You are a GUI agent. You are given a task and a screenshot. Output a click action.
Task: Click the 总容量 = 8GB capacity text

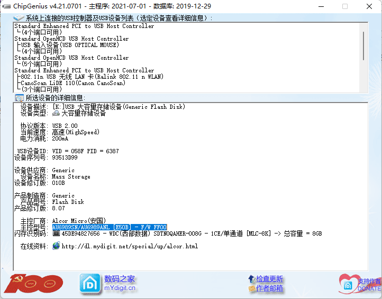[x=303, y=233]
